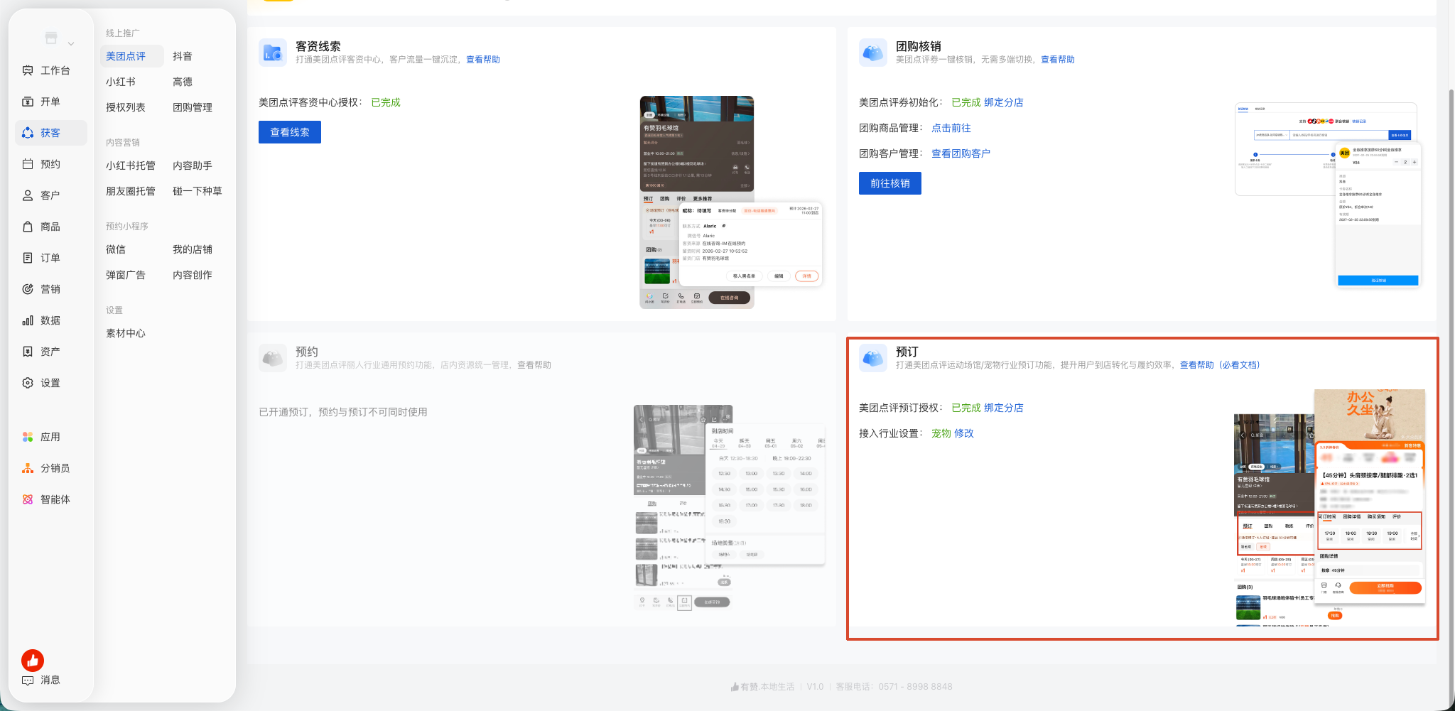Click 点击前往 for 团购商品管理
Viewport: 1455px width, 711px height.
pyautogui.click(x=951, y=128)
